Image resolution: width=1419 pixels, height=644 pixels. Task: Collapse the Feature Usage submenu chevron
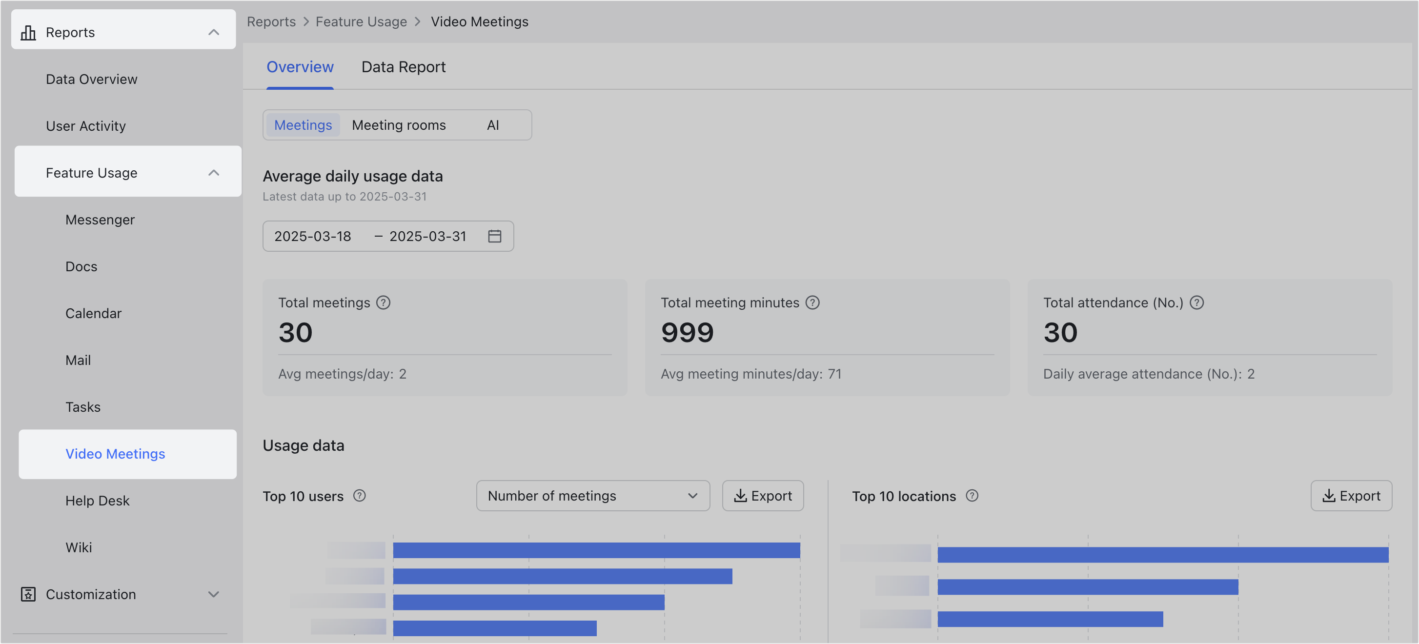[214, 173]
